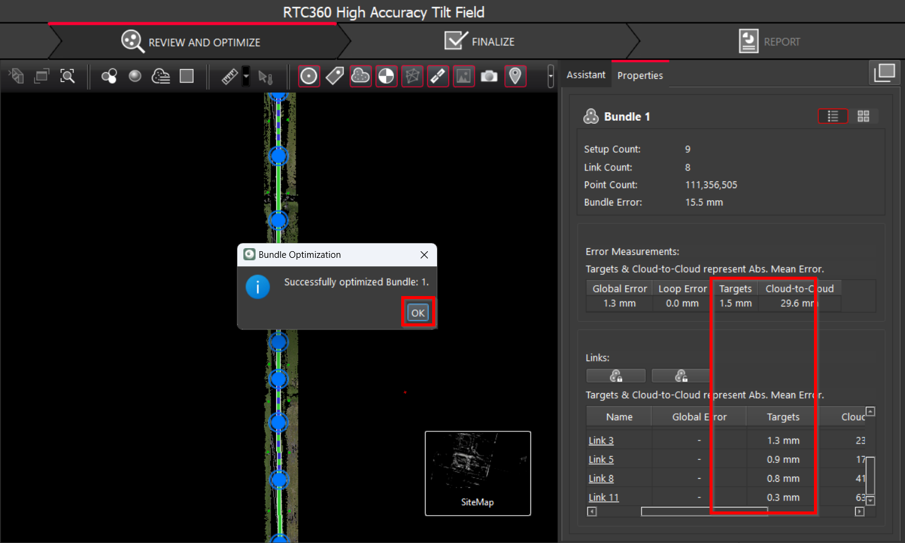Switch to grid view for Bundle 1
Image resolution: width=905 pixels, height=543 pixels.
[863, 116]
